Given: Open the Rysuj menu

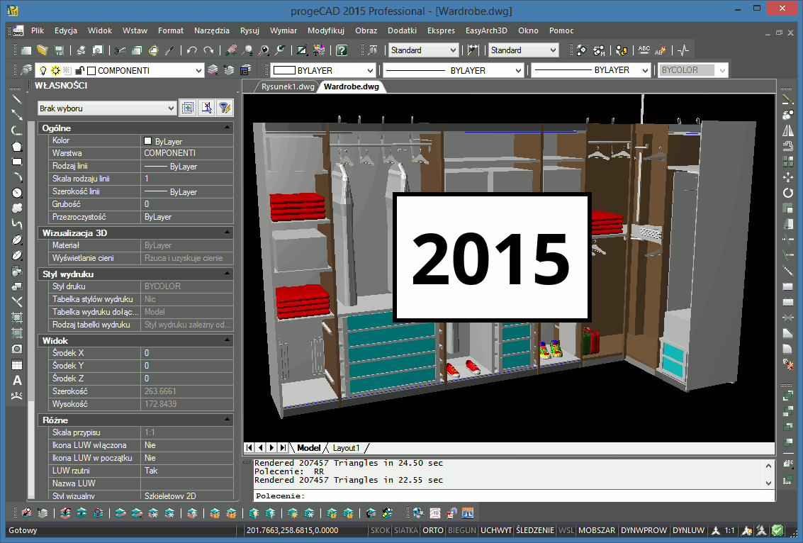Looking at the screenshot, I should 249,30.
